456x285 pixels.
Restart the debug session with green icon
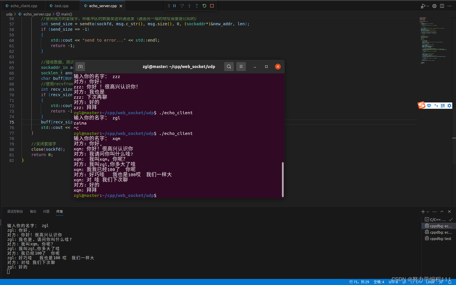tap(204, 6)
